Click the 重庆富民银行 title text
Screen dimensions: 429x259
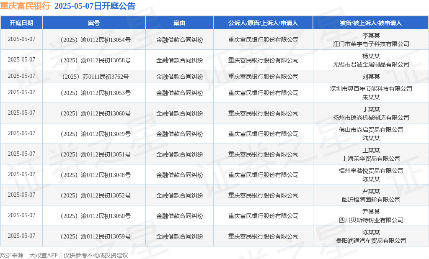[25, 6]
